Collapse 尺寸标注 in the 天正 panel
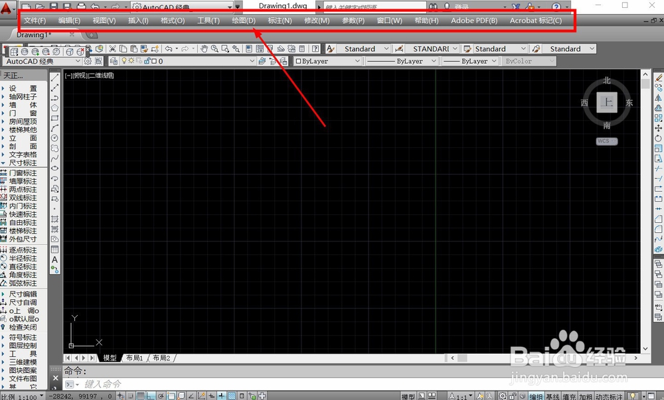This screenshot has width=664, height=400. click(x=23, y=163)
